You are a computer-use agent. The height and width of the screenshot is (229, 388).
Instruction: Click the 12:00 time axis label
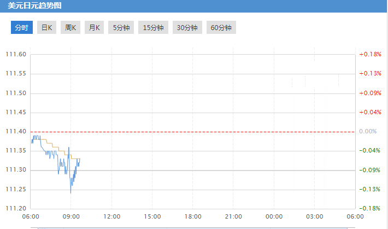(x=111, y=216)
